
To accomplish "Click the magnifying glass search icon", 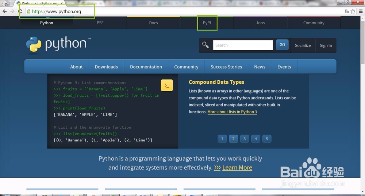I will [205, 44].
